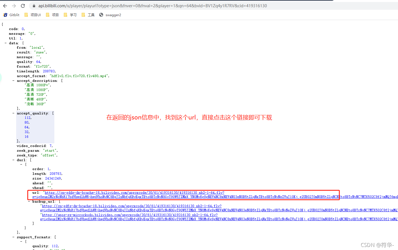Click accept_quality value 16
398x250 pixels.
(x=26, y=137)
